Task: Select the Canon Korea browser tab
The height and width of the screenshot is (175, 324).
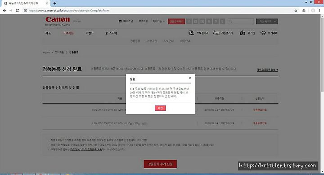Action: [26, 3]
